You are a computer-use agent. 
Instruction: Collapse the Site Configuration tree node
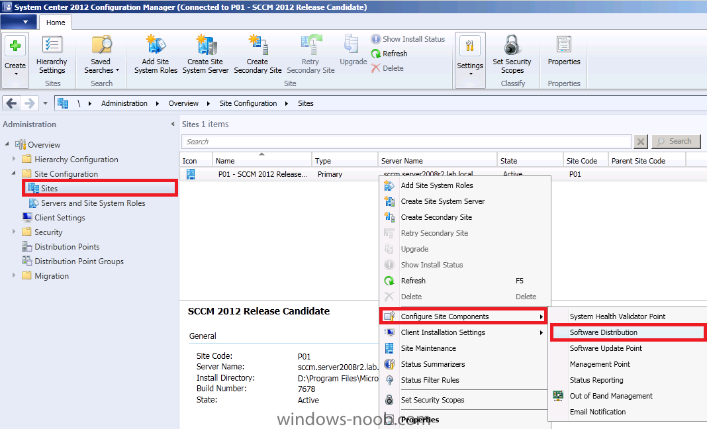13,173
